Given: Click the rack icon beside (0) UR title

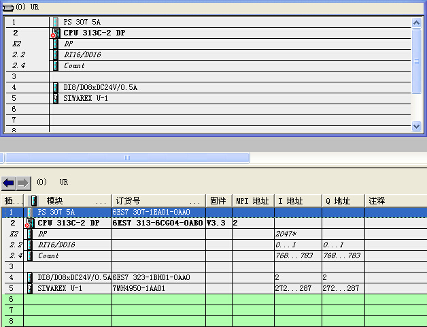Looking at the screenshot, I should pyautogui.click(x=7, y=7).
